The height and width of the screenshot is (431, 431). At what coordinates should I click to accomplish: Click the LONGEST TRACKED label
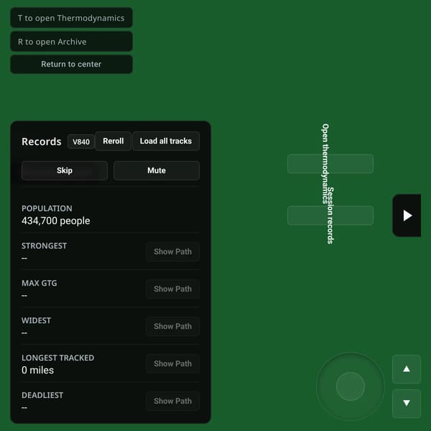58,358
